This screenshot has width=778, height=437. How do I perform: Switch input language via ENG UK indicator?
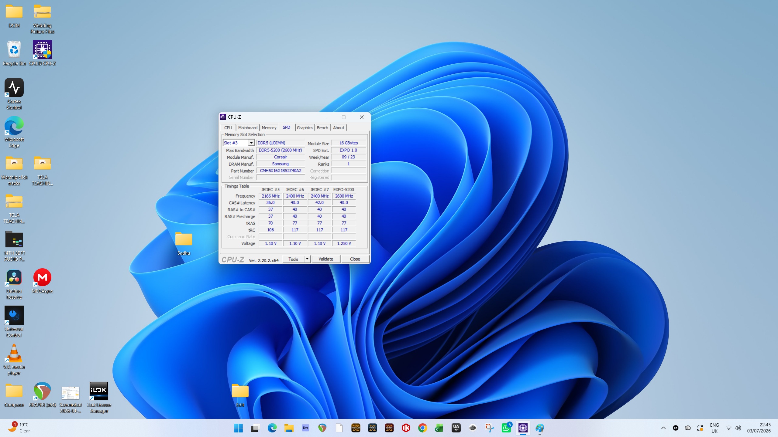[714, 428]
